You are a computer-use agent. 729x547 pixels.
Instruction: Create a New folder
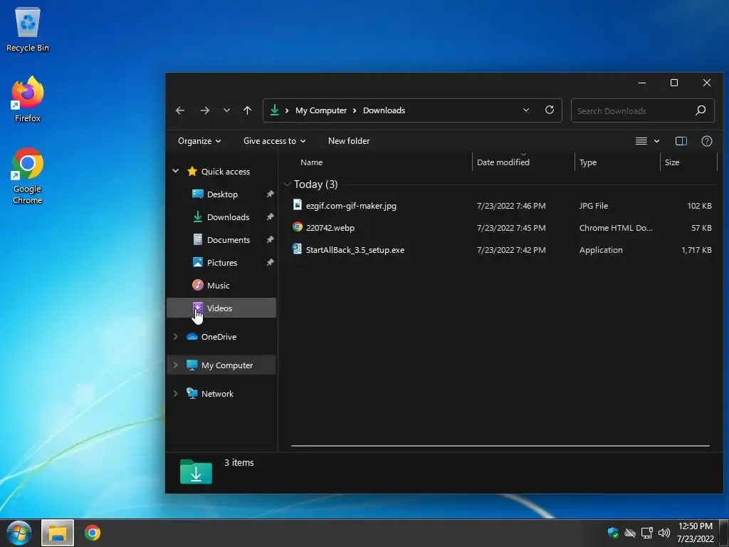pyautogui.click(x=349, y=141)
